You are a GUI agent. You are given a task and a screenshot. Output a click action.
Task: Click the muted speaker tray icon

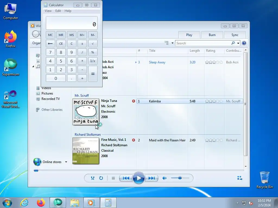pyautogui.click(x=250, y=203)
